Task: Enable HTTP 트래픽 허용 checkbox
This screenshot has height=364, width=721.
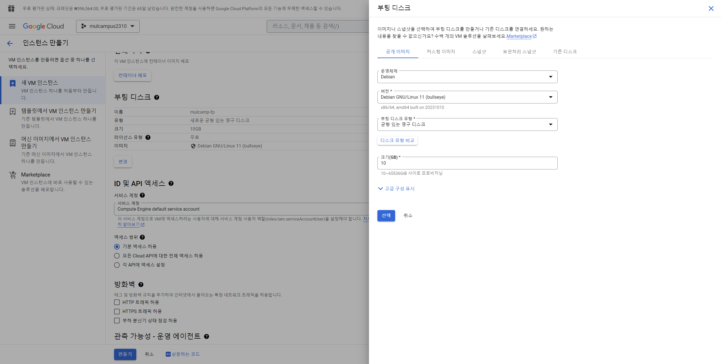Action: point(117,302)
